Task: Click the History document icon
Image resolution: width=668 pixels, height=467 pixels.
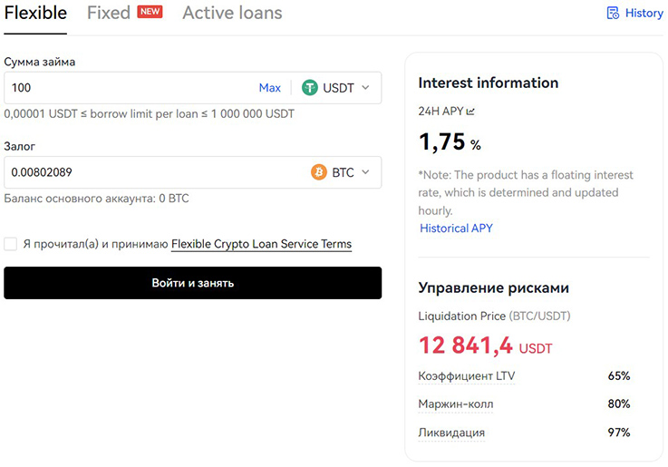Action: pyautogui.click(x=613, y=13)
